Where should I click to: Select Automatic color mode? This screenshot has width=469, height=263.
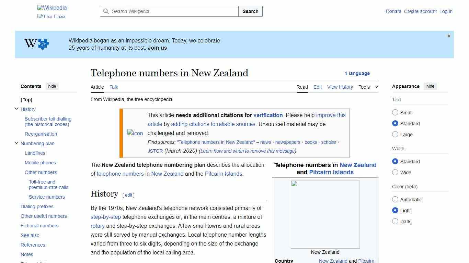tap(395, 200)
